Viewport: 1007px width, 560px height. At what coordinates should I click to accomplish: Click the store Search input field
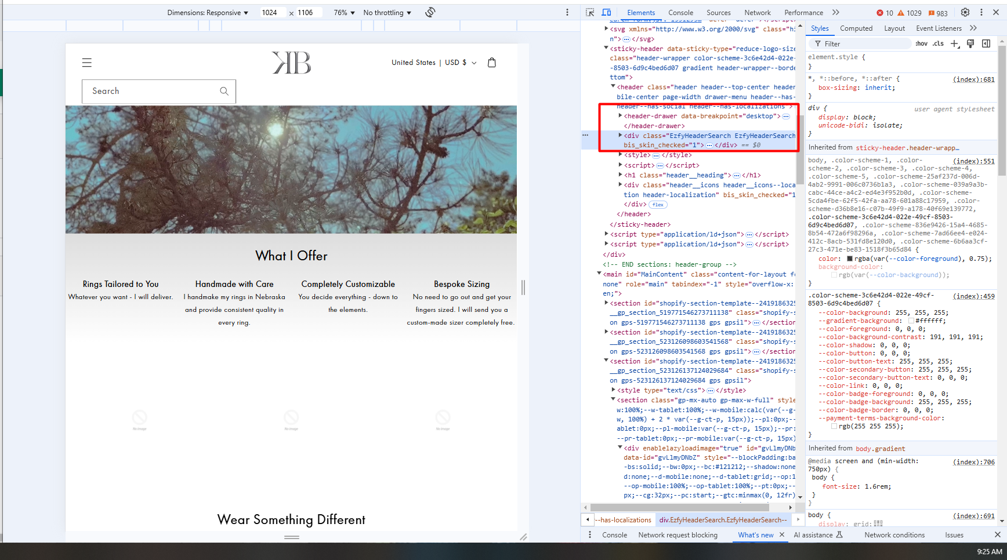(x=159, y=91)
